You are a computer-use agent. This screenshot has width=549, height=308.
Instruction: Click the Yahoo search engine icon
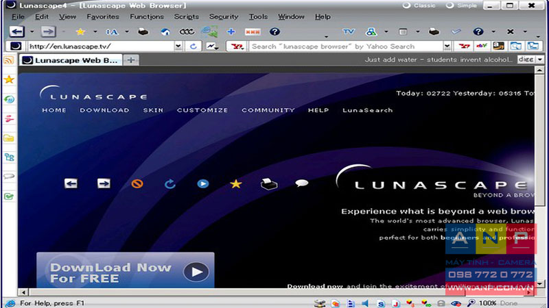click(237, 46)
